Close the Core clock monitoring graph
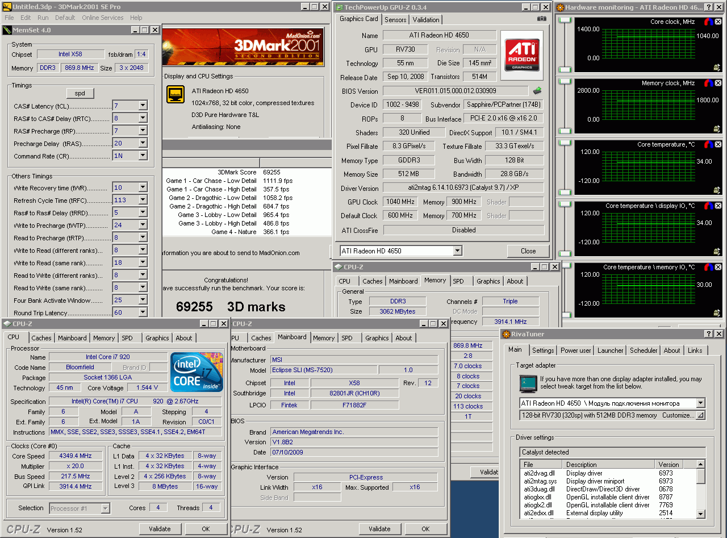 [x=718, y=22]
